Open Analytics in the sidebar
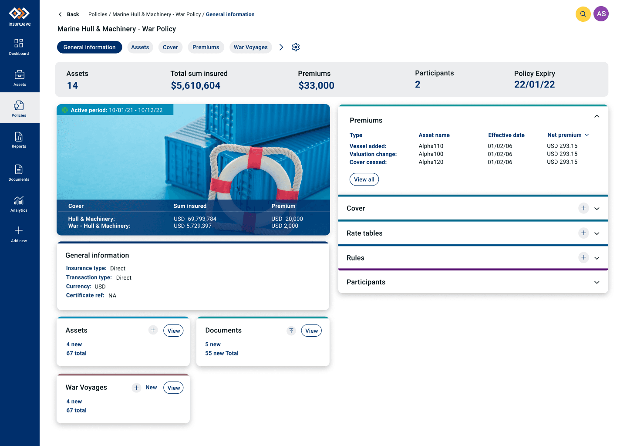 click(x=19, y=204)
